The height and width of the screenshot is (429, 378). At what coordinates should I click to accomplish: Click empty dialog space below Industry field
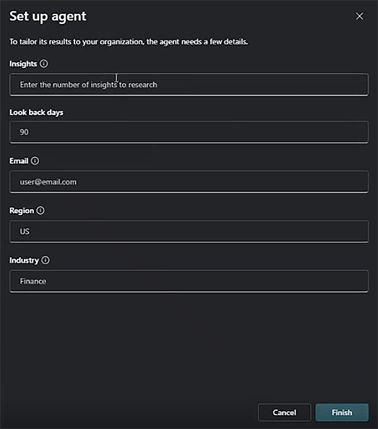(189, 346)
